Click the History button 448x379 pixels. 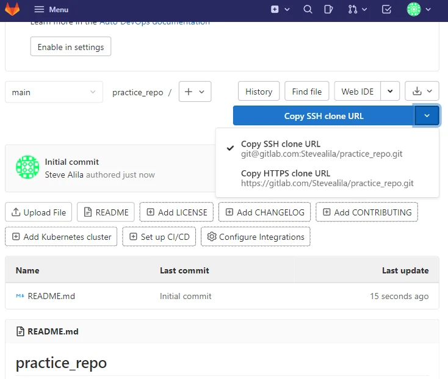click(x=259, y=92)
